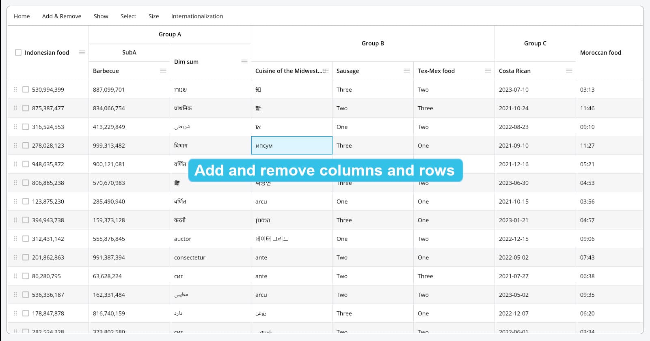
Task: Open the Indonesian food column menu icon
Action: [82, 53]
